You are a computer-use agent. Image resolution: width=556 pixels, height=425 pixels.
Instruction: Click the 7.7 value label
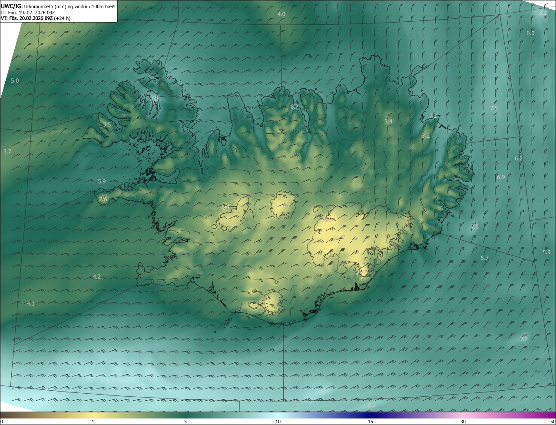[x=524, y=339]
